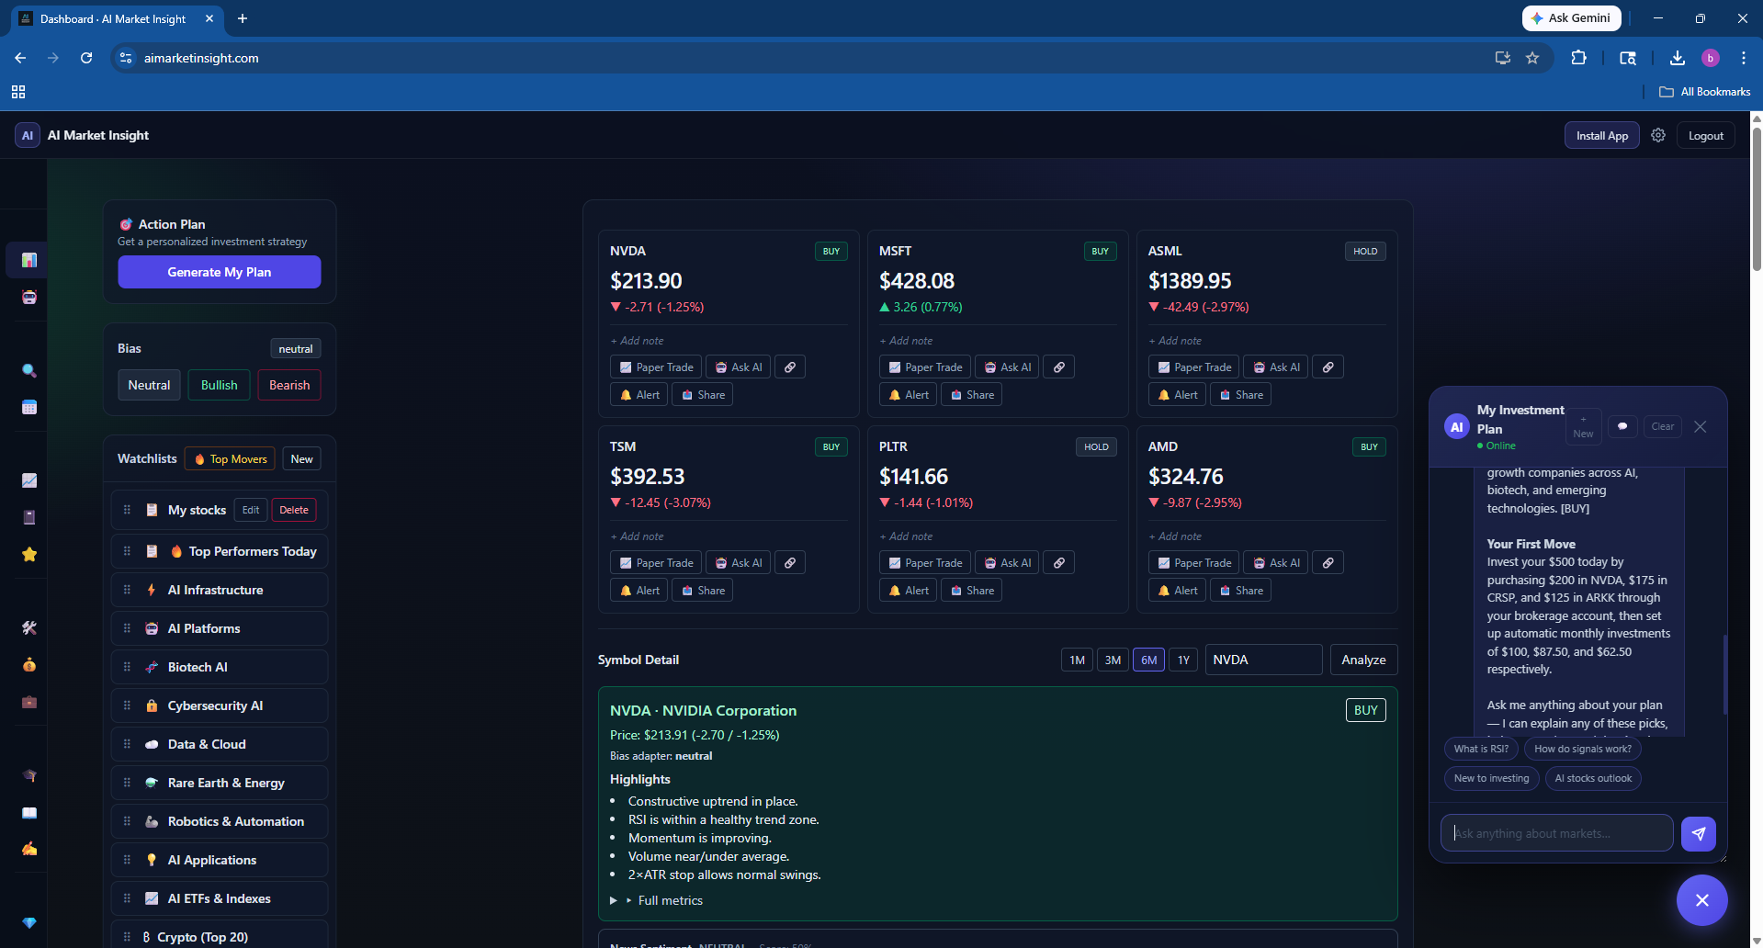The image size is (1763, 948).
Task: Click Paper Trade on the PLTR card
Action: tap(924, 563)
